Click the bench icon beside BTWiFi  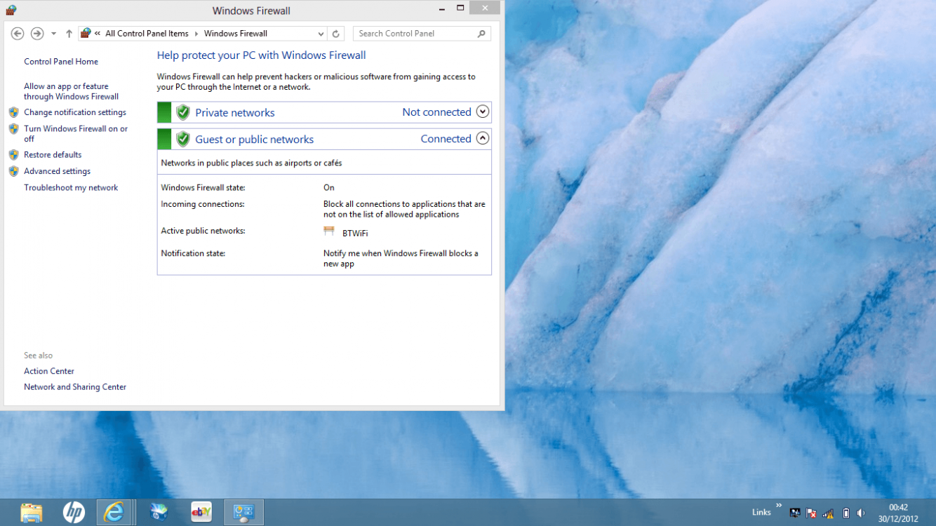pyautogui.click(x=329, y=231)
